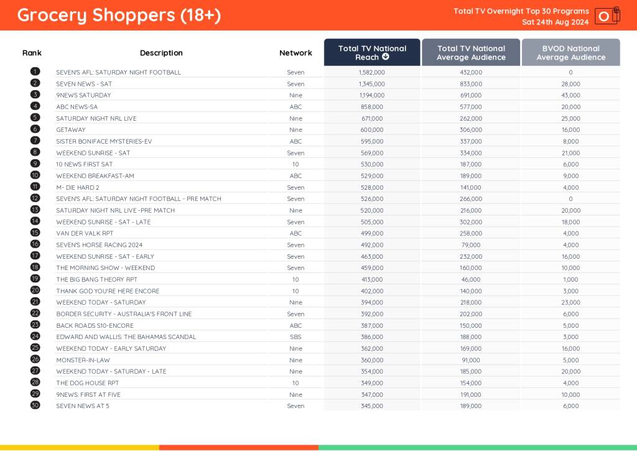Screen dimensions: 637x451
Task: Click the rank 5 badge
Action: [35, 118]
